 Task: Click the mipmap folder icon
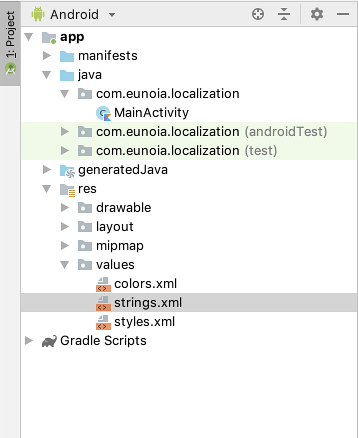(x=85, y=246)
